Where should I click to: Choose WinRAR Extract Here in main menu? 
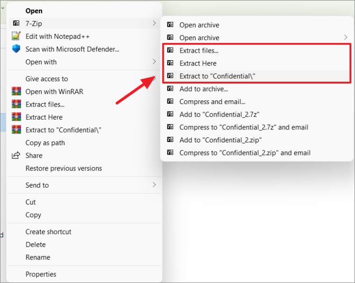84,117
